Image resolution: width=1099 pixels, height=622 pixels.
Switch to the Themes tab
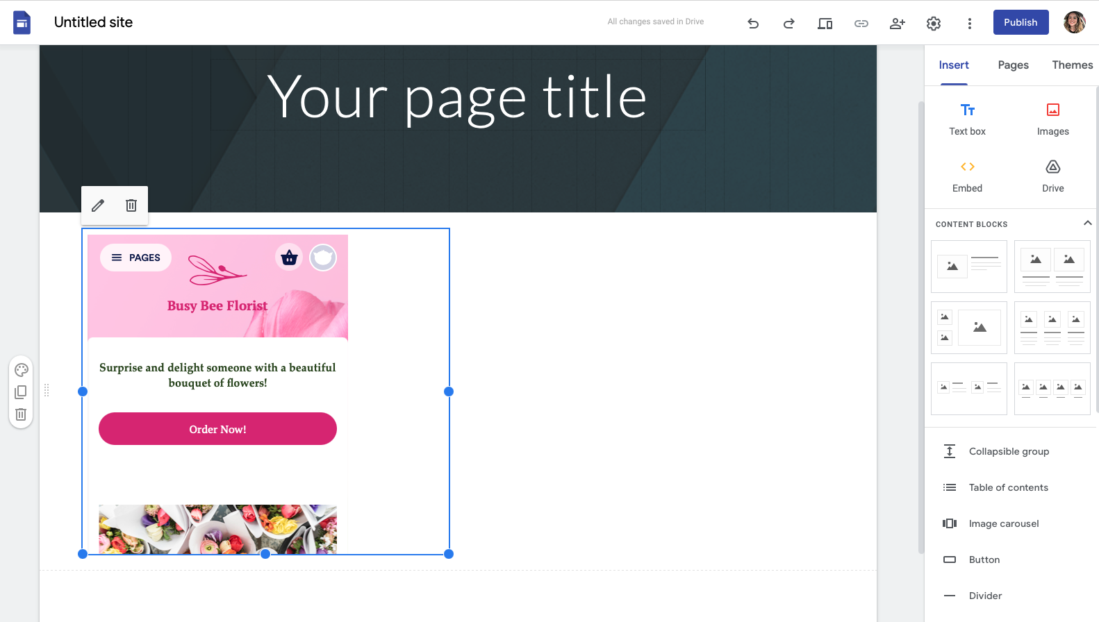click(1072, 65)
